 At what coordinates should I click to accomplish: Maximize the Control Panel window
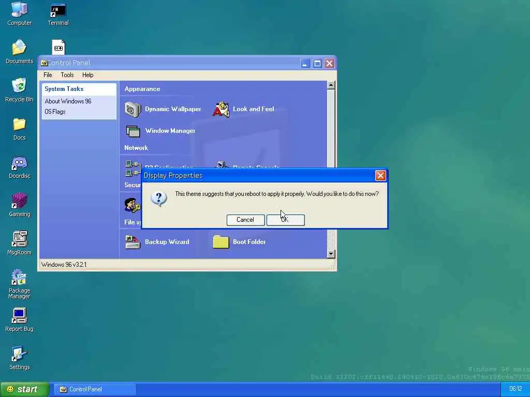coord(317,63)
